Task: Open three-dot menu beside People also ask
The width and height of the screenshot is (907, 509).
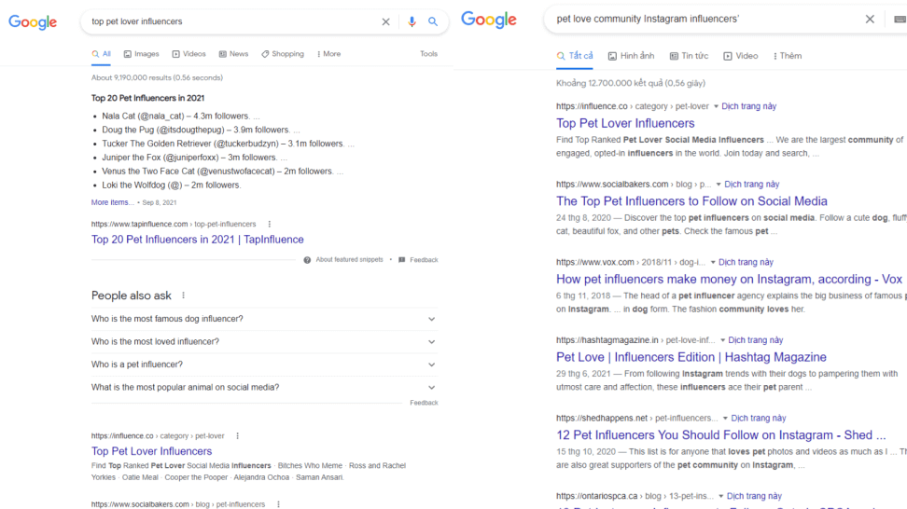Action: (x=184, y=296)
